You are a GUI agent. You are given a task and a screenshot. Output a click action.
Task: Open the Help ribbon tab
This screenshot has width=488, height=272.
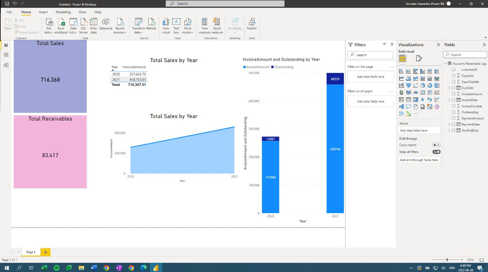pos(98,12)
